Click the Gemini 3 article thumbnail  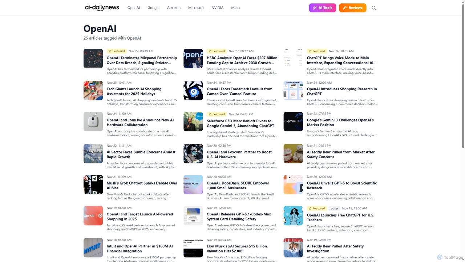293,122
